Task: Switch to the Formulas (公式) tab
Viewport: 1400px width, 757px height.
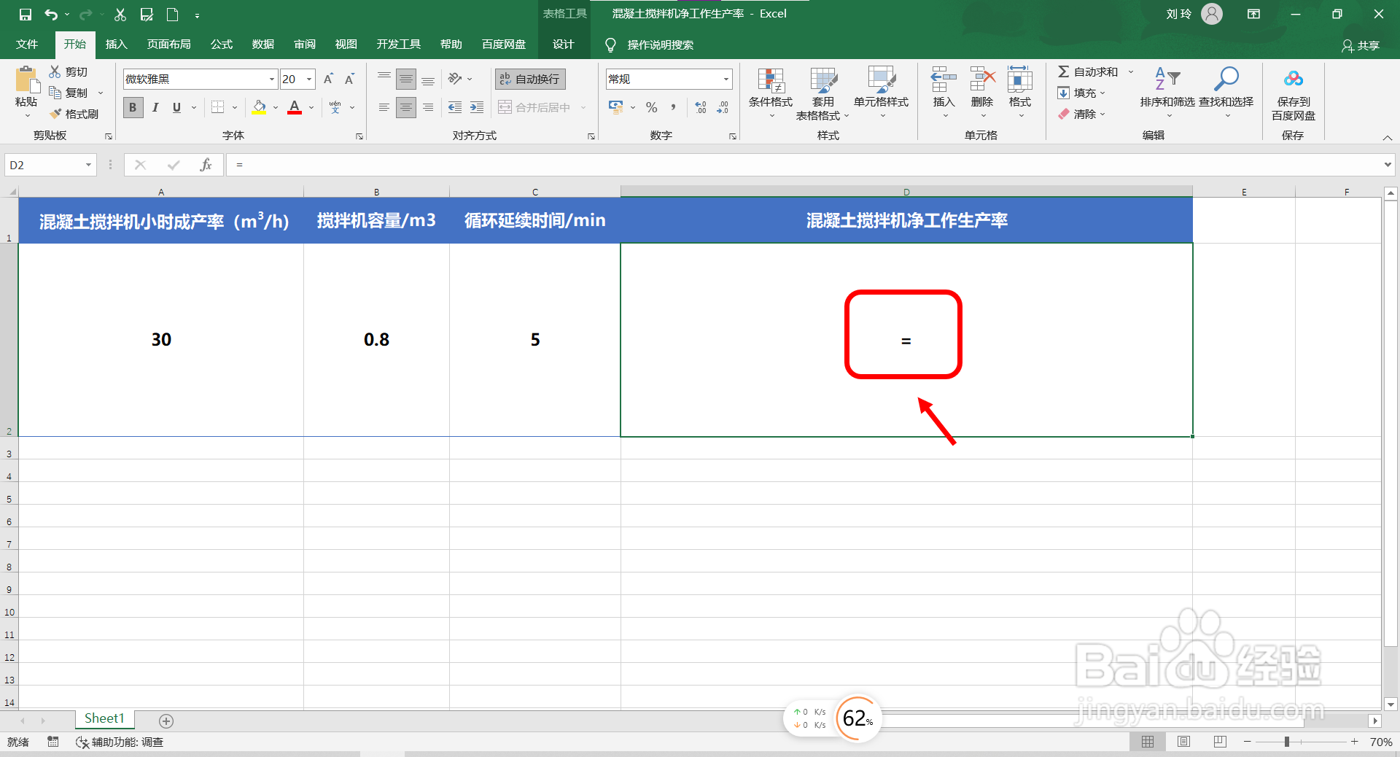Action: coord(222,44)
